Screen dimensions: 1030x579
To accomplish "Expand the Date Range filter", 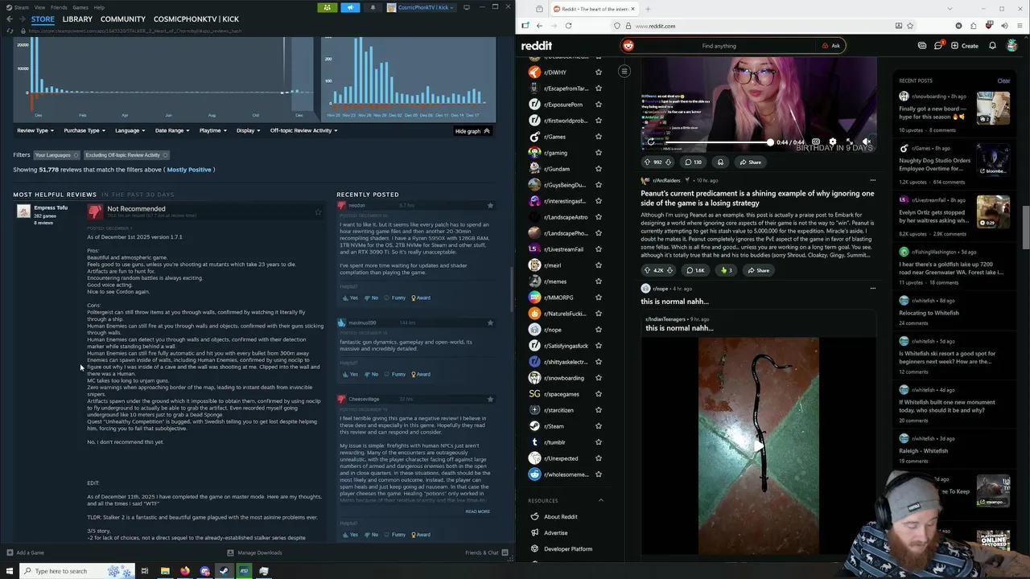I will (x=172, y=130).
